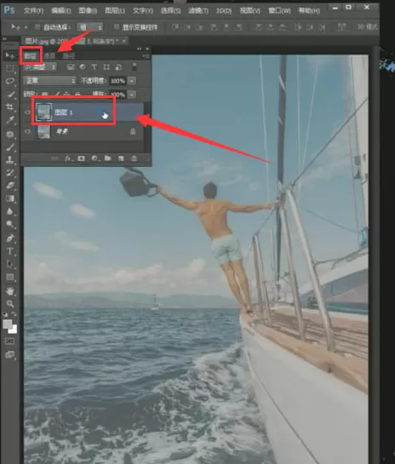Select the Blur tool

click(10, 211)
